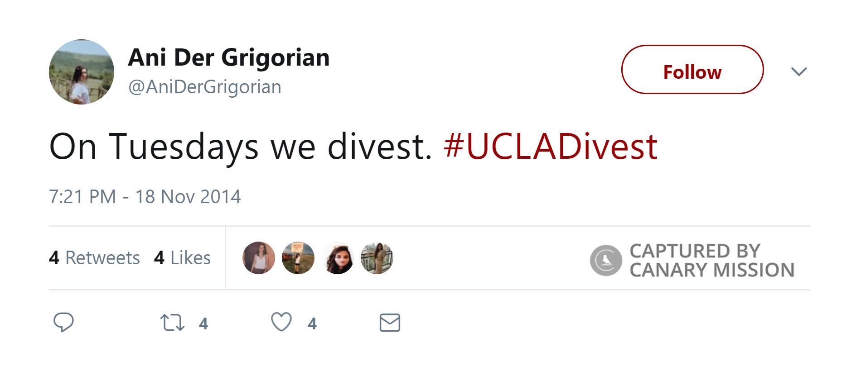Open the #UCLADivest hashtag link
This screenshot has height=371, width=856.
(x=550, y=147)
